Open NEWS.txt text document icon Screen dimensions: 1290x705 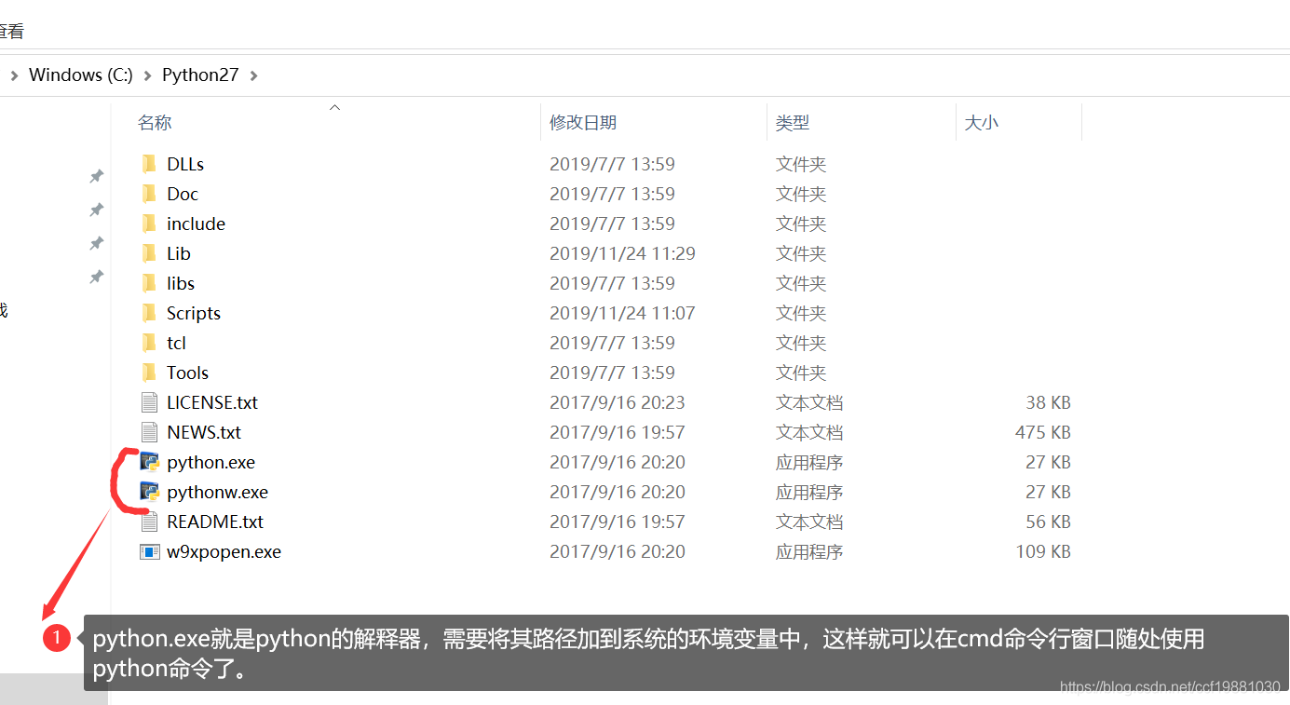coord(148,431)
